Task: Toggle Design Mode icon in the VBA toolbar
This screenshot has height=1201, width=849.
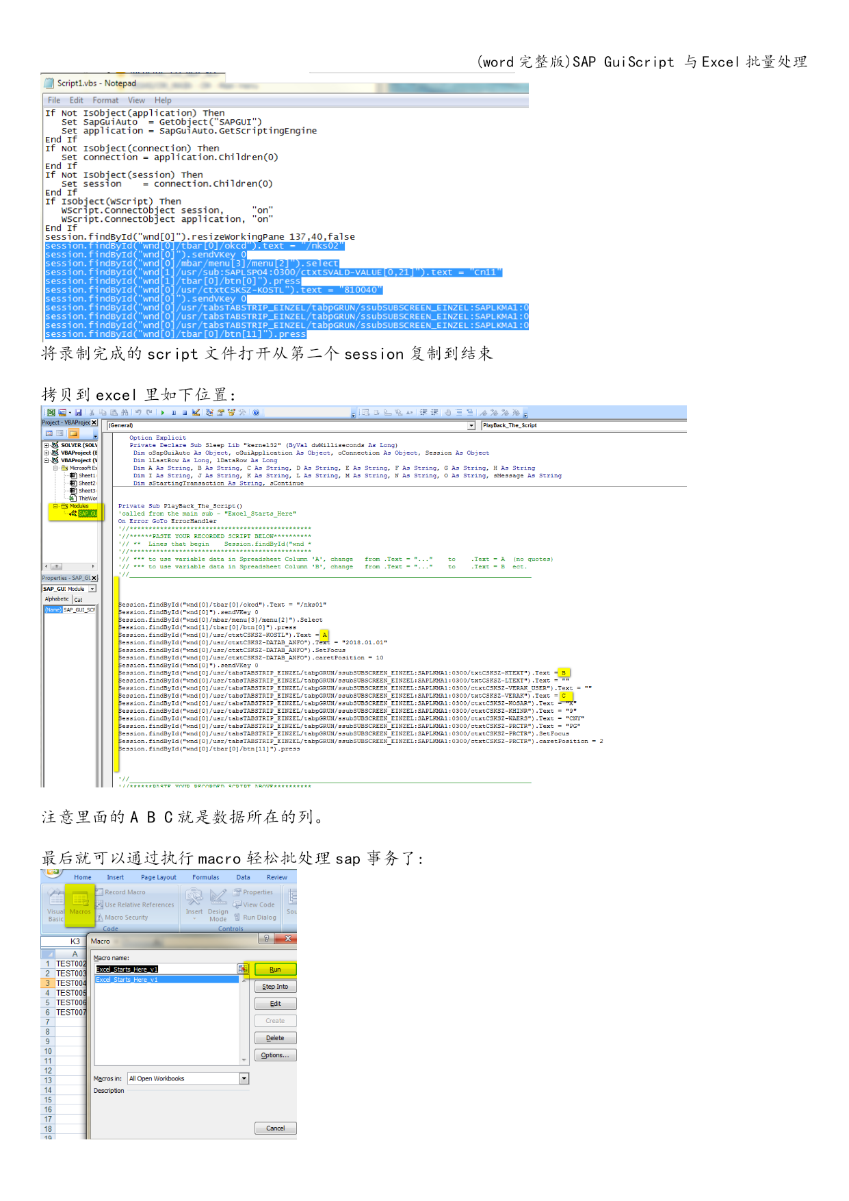Action: click(x=196, y=412)
